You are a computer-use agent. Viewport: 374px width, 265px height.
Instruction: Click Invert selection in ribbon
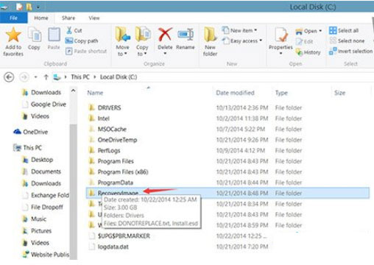click(x=350, y=51)
